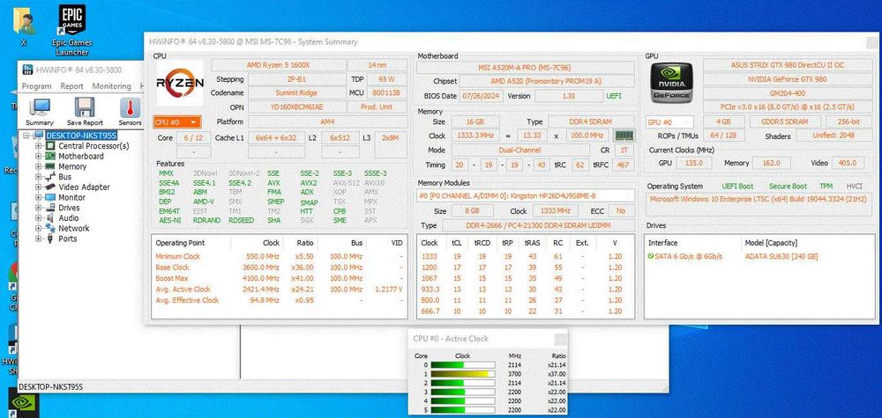This screenshot has height=418, width=882.
Task: Click the 'MSI A520M-A PRO (MS-7C96)' field
Action: [526, 68]
